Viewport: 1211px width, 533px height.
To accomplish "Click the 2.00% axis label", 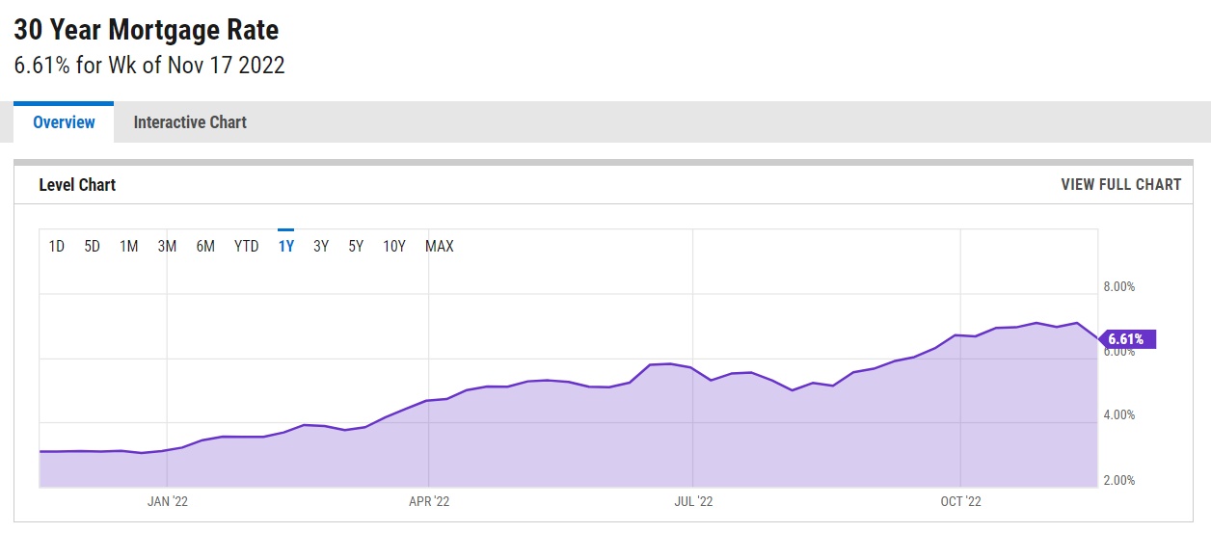I will tap(1119, 480).
